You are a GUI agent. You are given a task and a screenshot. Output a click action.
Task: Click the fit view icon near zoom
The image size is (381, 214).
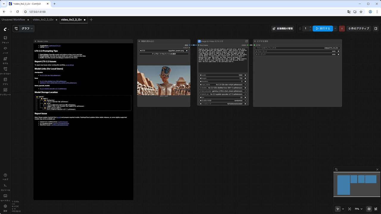pyautogui.click(x=349, y=209)
